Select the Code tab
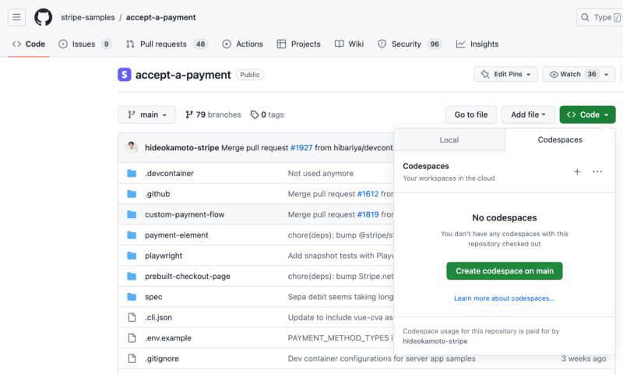This screenshot has width=623, height=374. [x=29, y=44]
